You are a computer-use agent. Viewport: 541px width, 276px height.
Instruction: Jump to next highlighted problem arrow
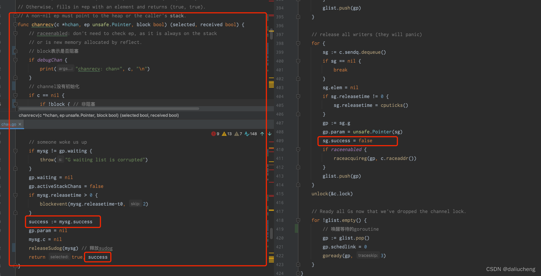[x=270, y=134]
